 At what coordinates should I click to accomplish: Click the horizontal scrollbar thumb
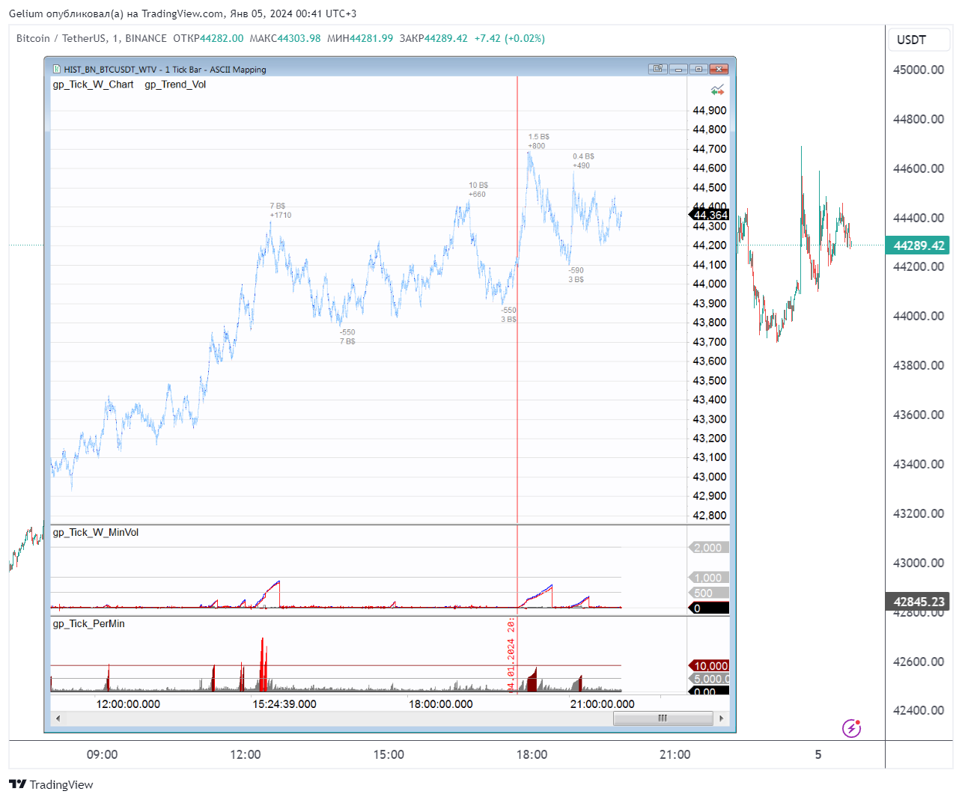(x=663, y=718)
